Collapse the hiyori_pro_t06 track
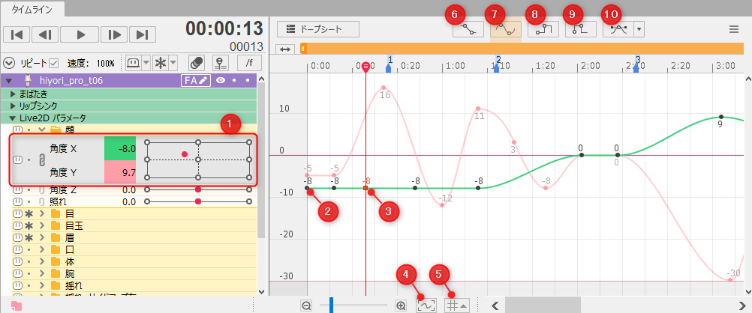This screenshot has width=752, height=313. tap(8, 81)
